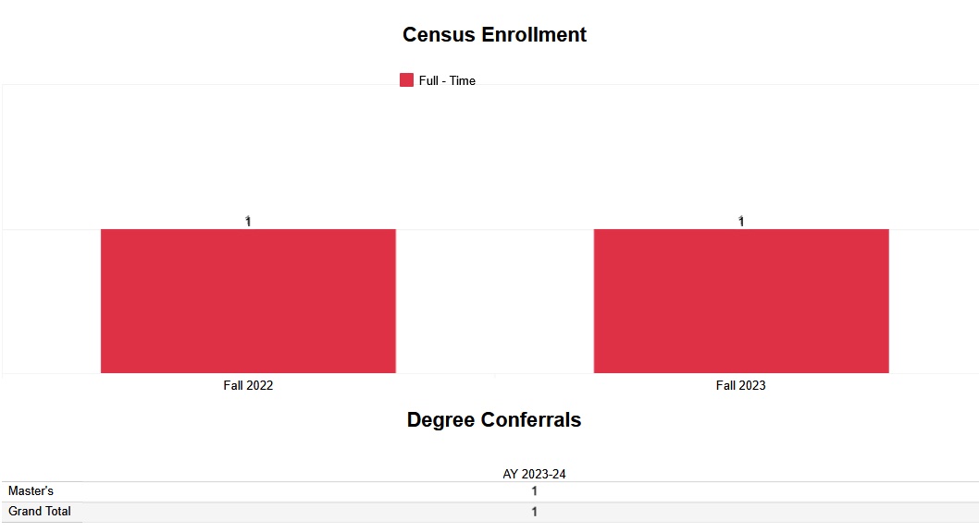Click the Fall 2022 red bar
This screenshot has height=532, width=979.
[248, 301]
